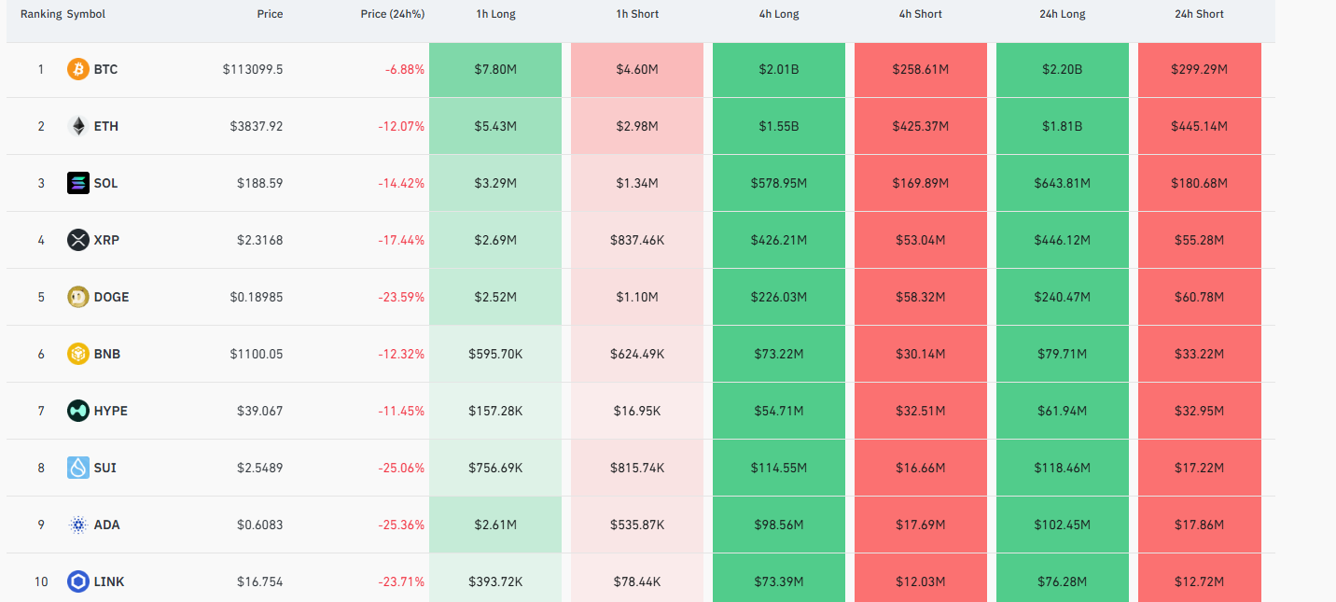Click the Dogecoin logo icon
The height and width of the screenshot is (602, 1336).
click(x=78, y=297)
